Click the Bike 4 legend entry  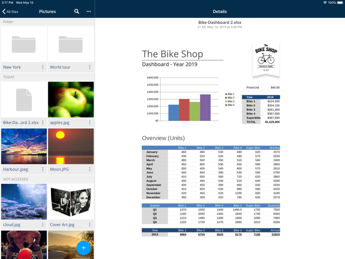click(x=230, y=105)
